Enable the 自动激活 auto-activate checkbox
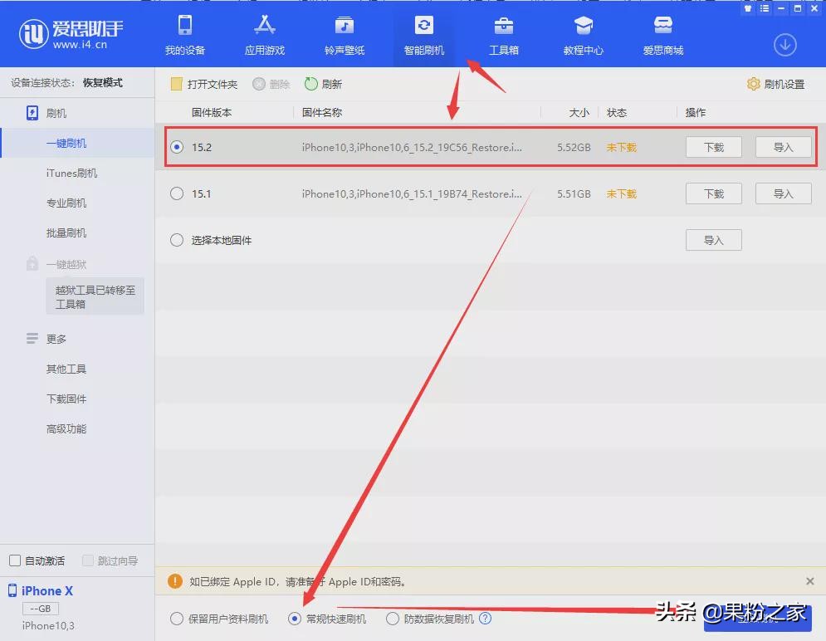Viewport: 826px width, 641px height. pyautogui.click(x=14, y=560)
